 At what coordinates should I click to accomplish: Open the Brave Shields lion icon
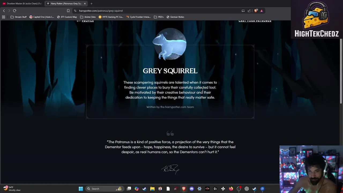pos(256,11)
